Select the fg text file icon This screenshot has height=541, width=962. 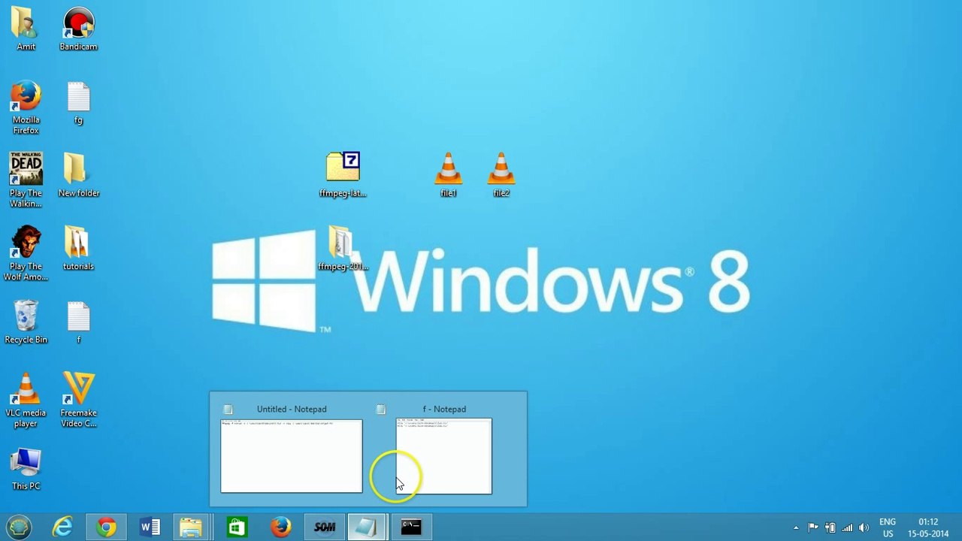(x=78, y=103)
